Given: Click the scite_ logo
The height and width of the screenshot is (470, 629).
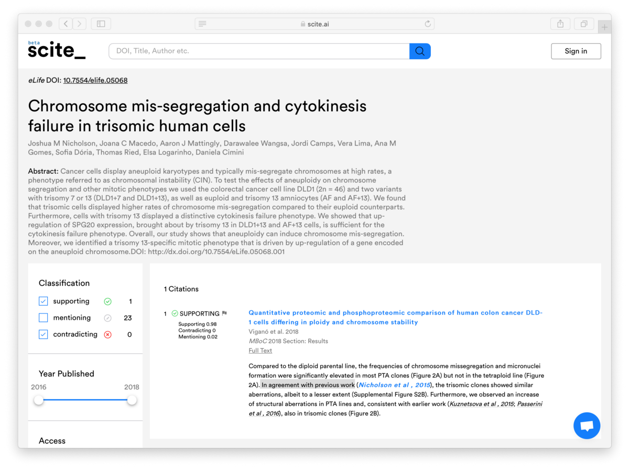Looking at the screenshot, I should (x=57, y=50).
